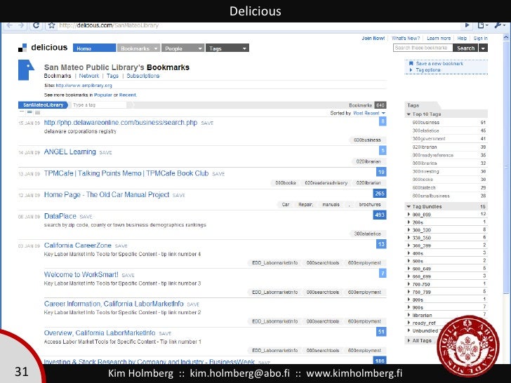Open the Home tab
The width and height of the screenshot is (511, 383).
click(x=95, y=48)
